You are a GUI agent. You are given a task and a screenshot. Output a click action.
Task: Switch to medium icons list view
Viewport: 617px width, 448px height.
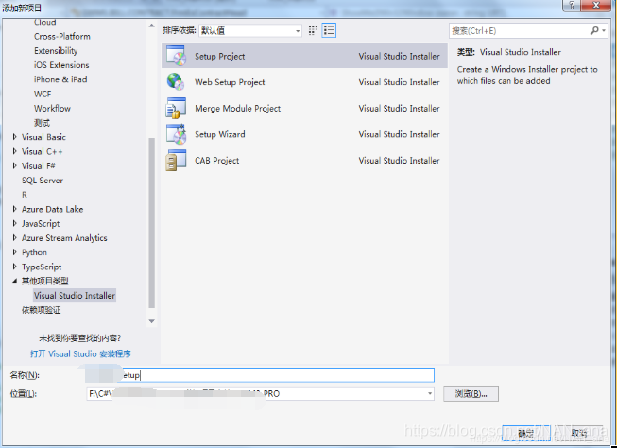pos(329,30)
